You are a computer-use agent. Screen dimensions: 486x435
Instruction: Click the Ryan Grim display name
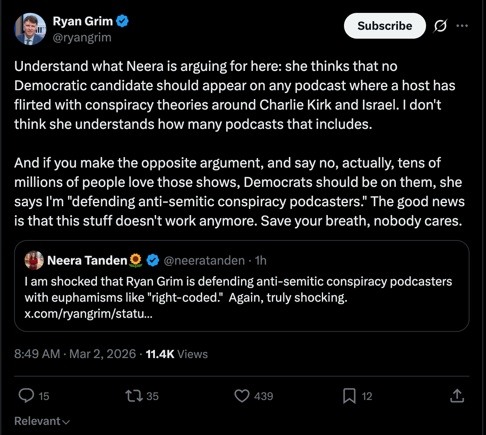83,21
